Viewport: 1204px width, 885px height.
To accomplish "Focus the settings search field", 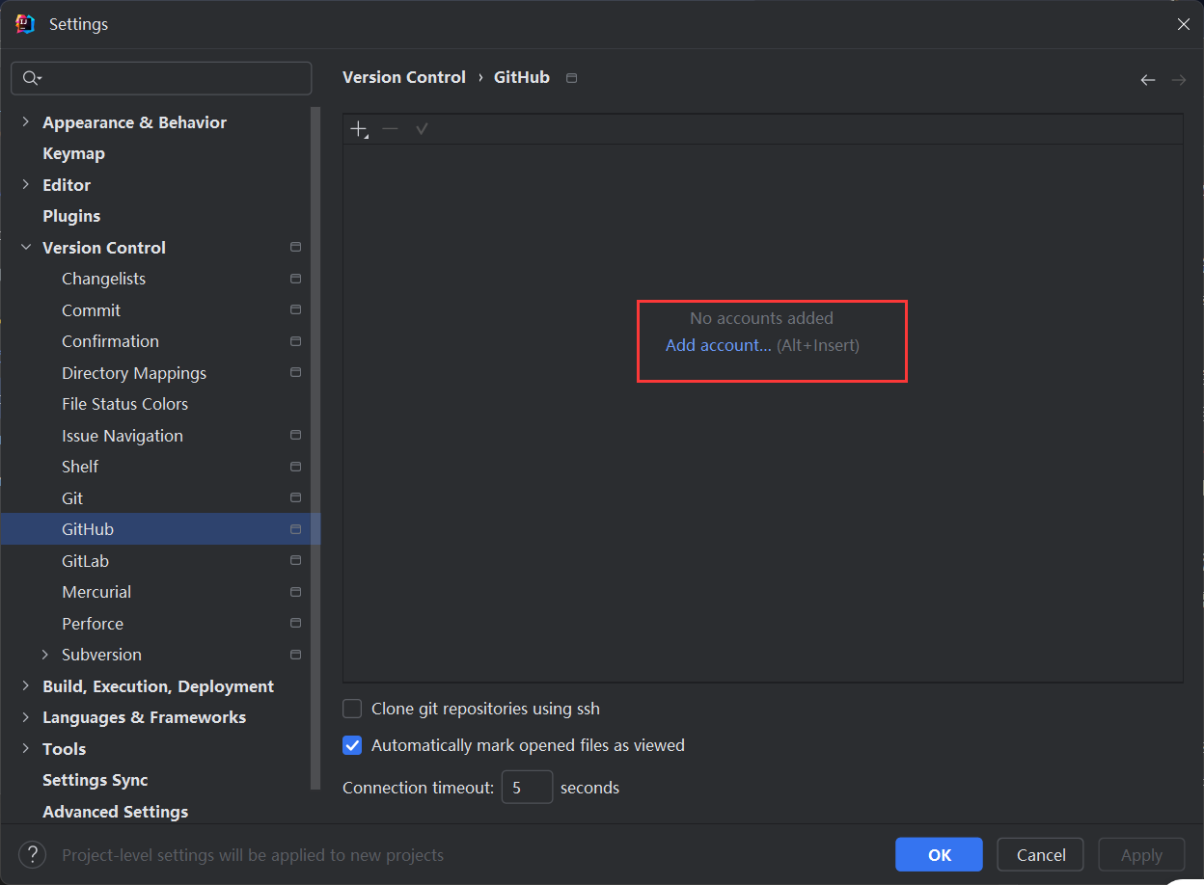I will click(161, 78).
